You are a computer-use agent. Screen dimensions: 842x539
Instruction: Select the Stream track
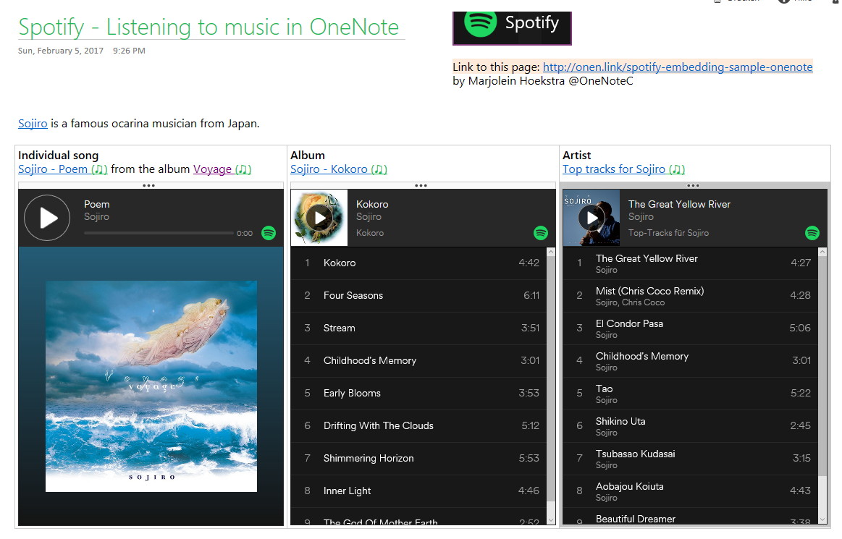[x=418, y=328]
